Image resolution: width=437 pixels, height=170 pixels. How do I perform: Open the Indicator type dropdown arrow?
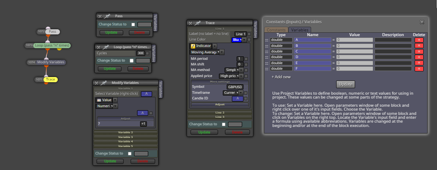point(215,46)
